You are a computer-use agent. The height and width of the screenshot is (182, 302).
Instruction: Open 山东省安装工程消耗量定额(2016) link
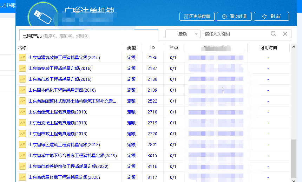tap(60, 68)
